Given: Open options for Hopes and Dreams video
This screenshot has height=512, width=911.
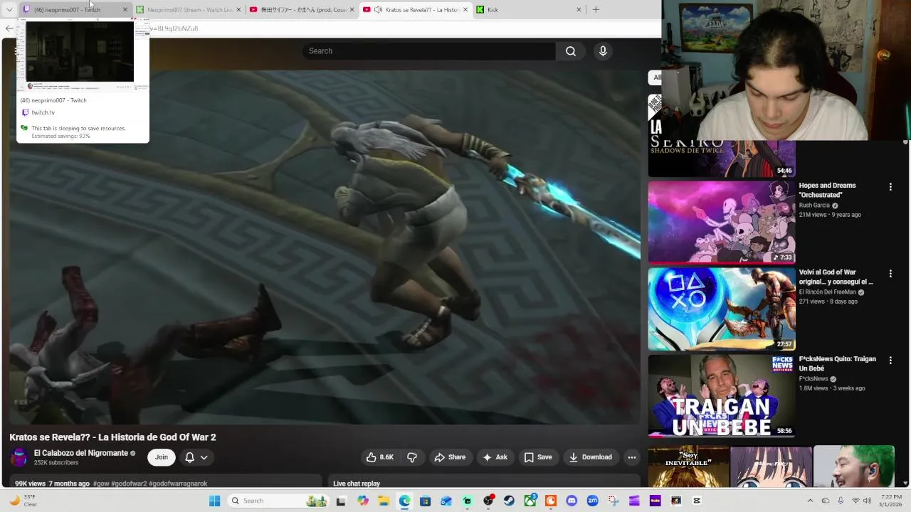Looking at the screenshot, I should [890, 187].
